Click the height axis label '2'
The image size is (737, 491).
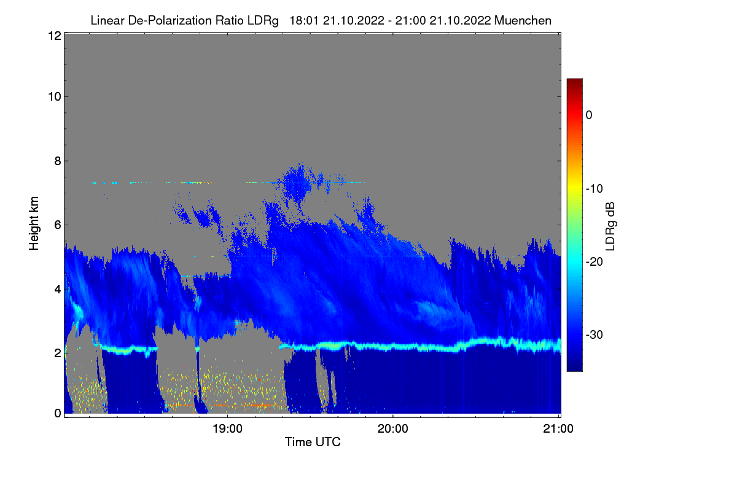[57, 352]
